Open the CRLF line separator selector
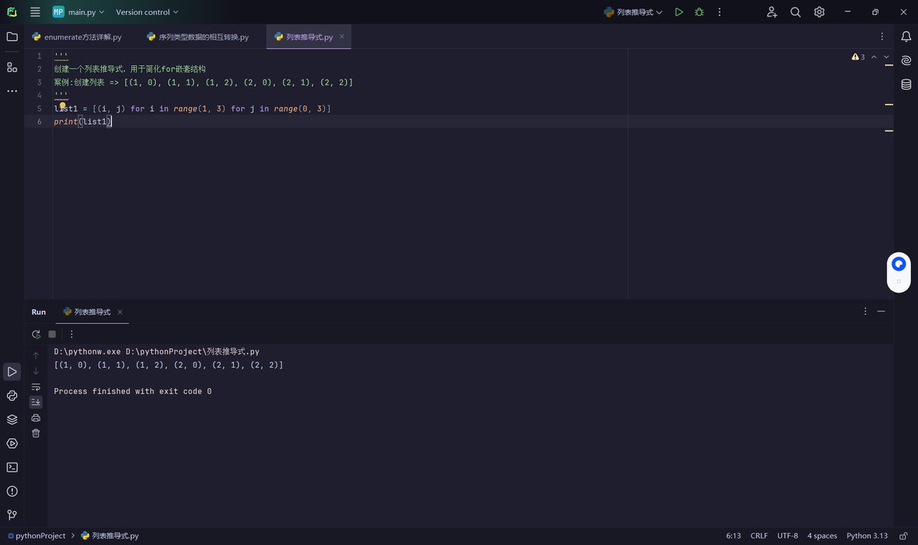 (x=759, y=536)
